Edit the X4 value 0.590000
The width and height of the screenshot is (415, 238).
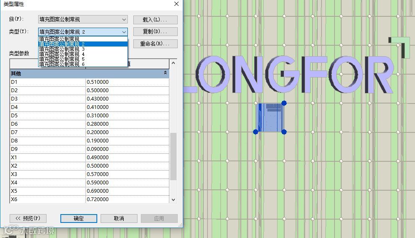(x=127, y=182)
